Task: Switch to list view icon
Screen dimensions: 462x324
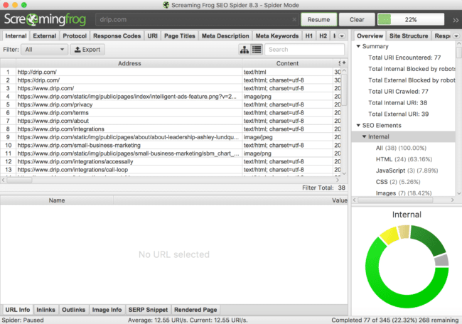Action: point(257,50)
